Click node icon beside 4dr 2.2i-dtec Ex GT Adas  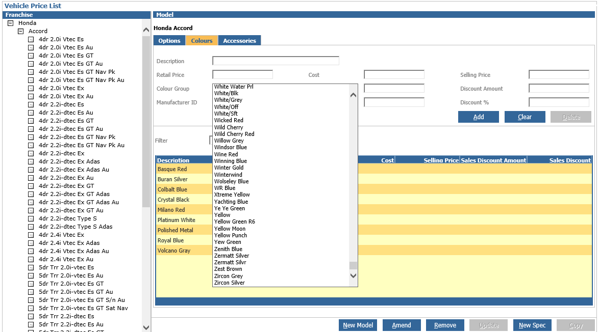31,194
